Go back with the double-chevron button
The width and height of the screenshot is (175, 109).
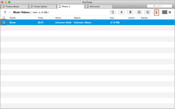click(x=5, y=12)
